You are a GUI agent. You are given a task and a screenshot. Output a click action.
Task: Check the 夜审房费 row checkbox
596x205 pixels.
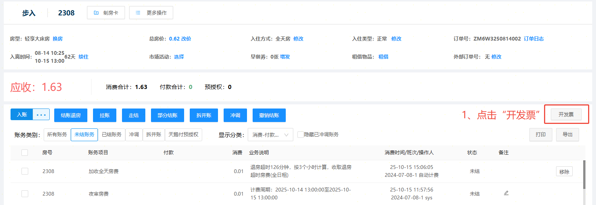pyautogui.click(x=25, y=194)
